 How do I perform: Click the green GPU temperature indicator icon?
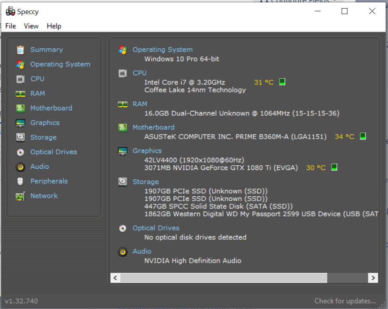(x=334, y=167)
